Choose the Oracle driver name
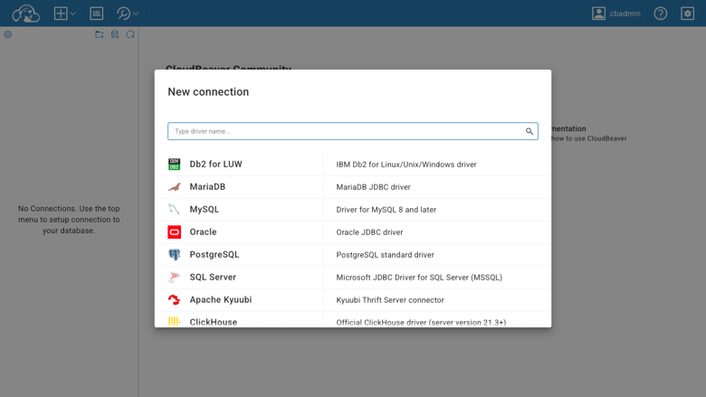Screen dimensions: 706x397 click(x=203, y=232)
